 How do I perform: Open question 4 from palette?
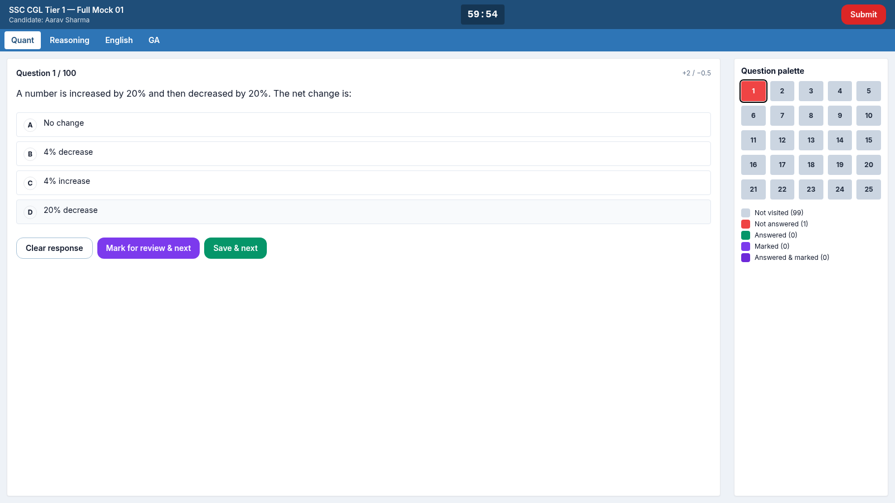840,91
